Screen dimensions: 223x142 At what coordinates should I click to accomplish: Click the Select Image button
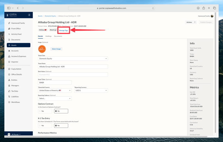[x=56, y=49]
